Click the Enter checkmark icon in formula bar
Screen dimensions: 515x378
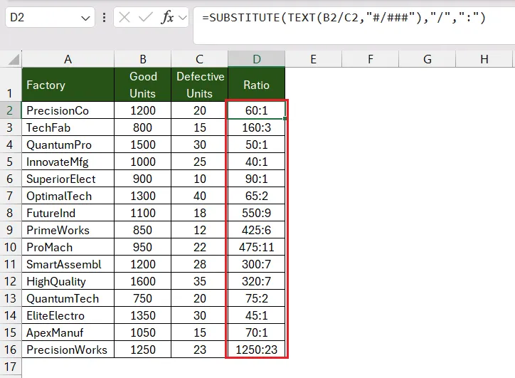(146, 17)
